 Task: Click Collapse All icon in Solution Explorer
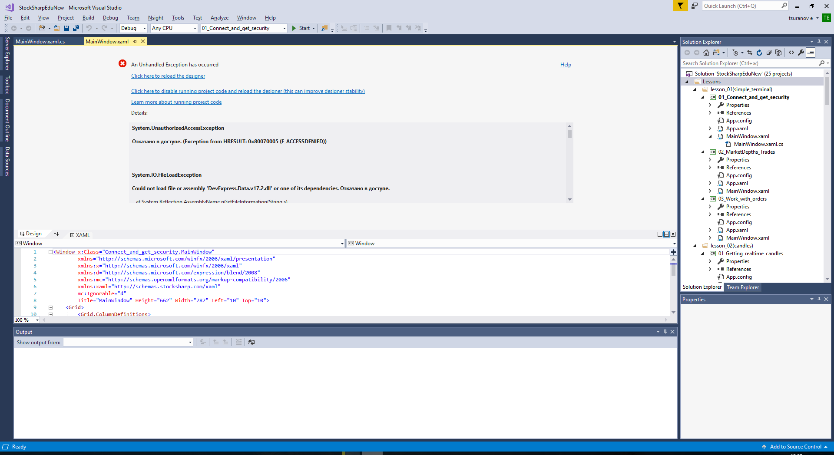pos(769,53)
